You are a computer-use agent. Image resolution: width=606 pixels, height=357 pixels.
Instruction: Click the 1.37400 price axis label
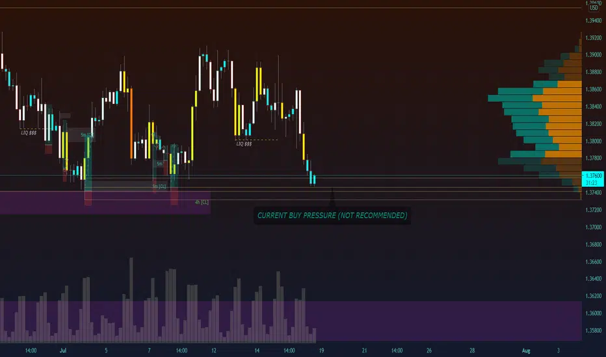click(593, 193)
